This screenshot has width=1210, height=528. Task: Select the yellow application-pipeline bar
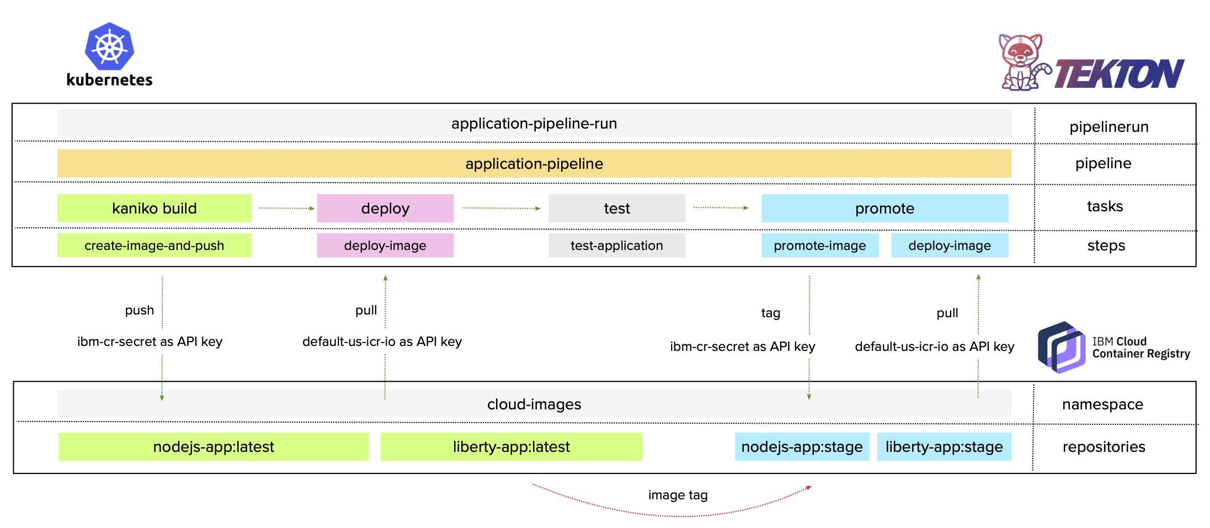point(534,163)
